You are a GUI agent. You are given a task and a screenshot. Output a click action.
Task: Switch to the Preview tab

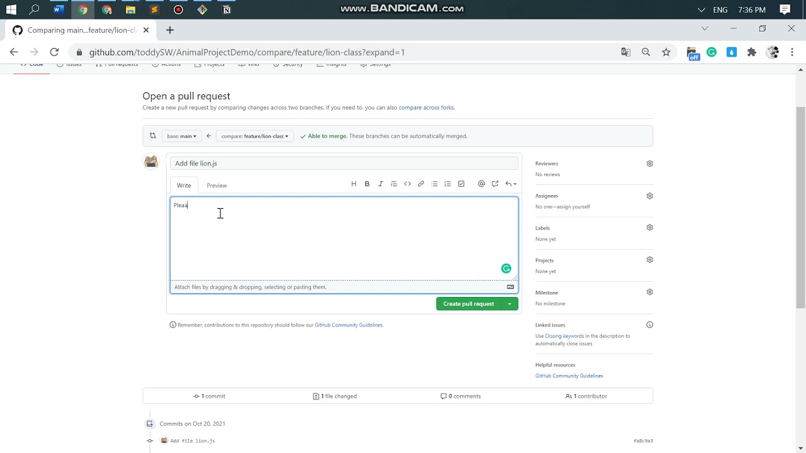point(217,186)
